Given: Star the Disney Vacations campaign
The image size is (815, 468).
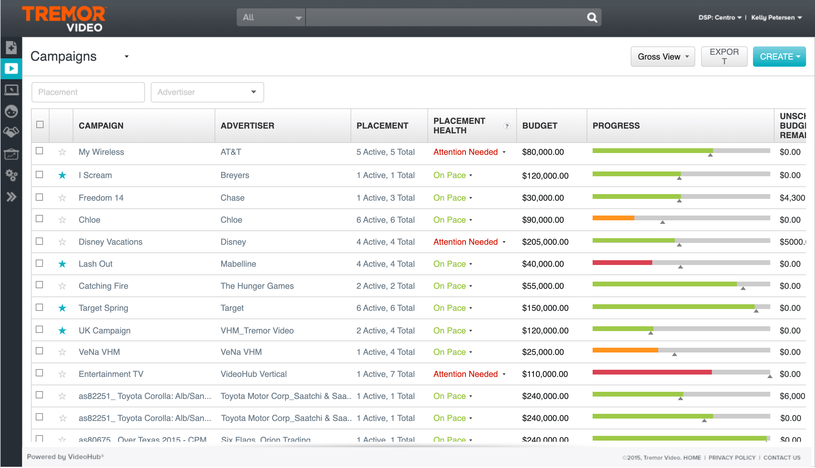Looking at the screenshot, I should pos(62,242).
